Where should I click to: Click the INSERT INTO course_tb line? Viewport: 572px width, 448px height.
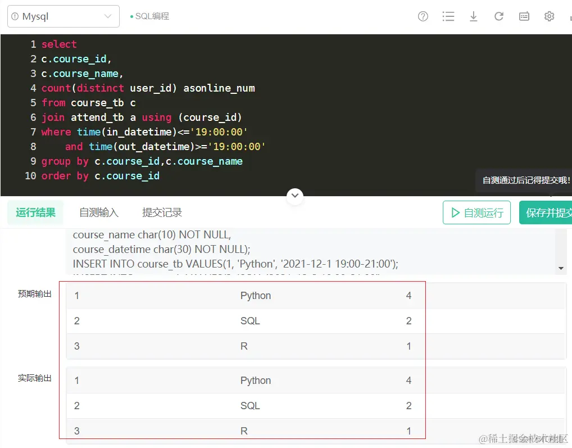coord(235,264)
